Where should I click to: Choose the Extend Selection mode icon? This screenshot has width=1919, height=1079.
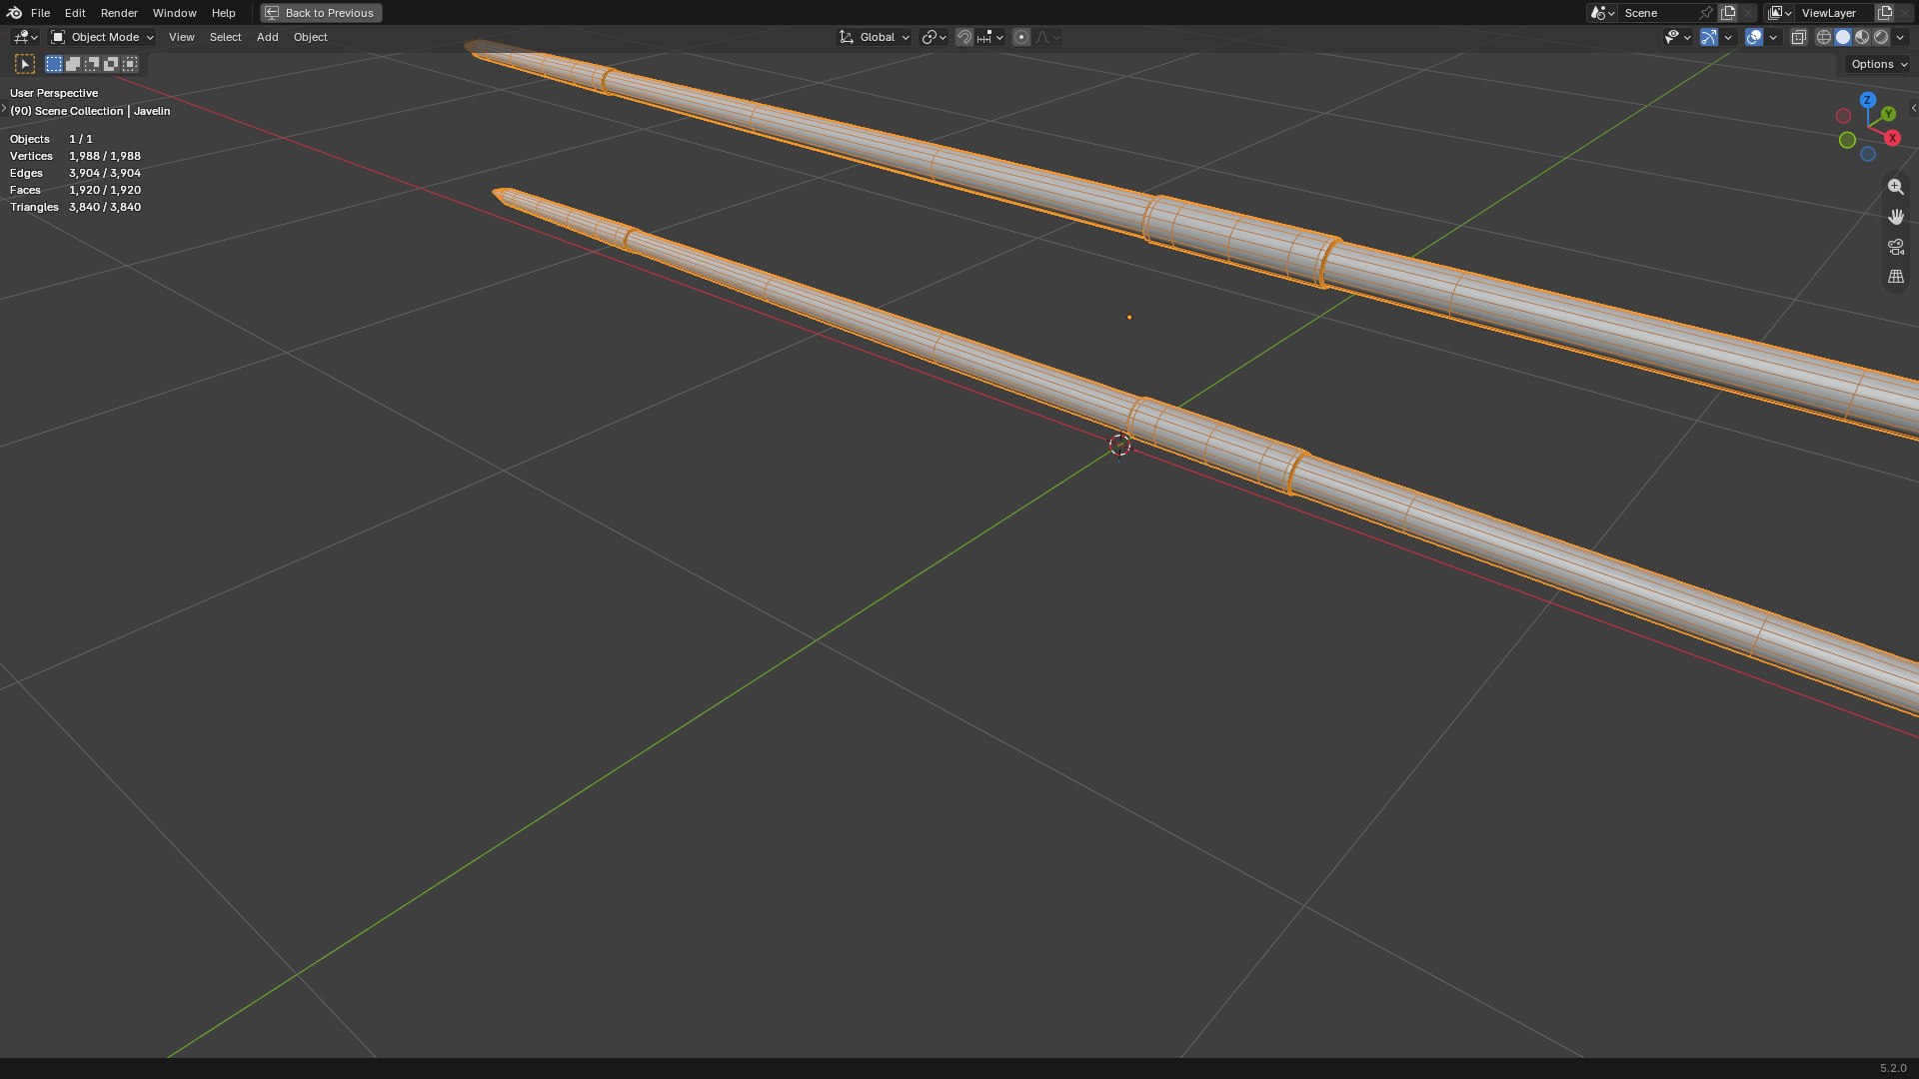(73, 64)
